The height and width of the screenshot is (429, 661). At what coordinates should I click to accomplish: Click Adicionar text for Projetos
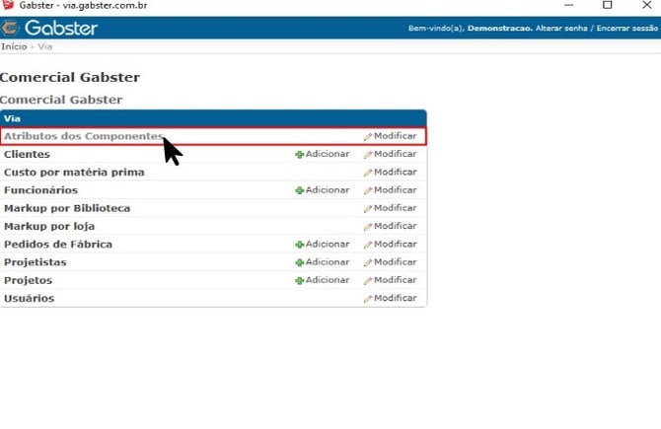[328, 280]
